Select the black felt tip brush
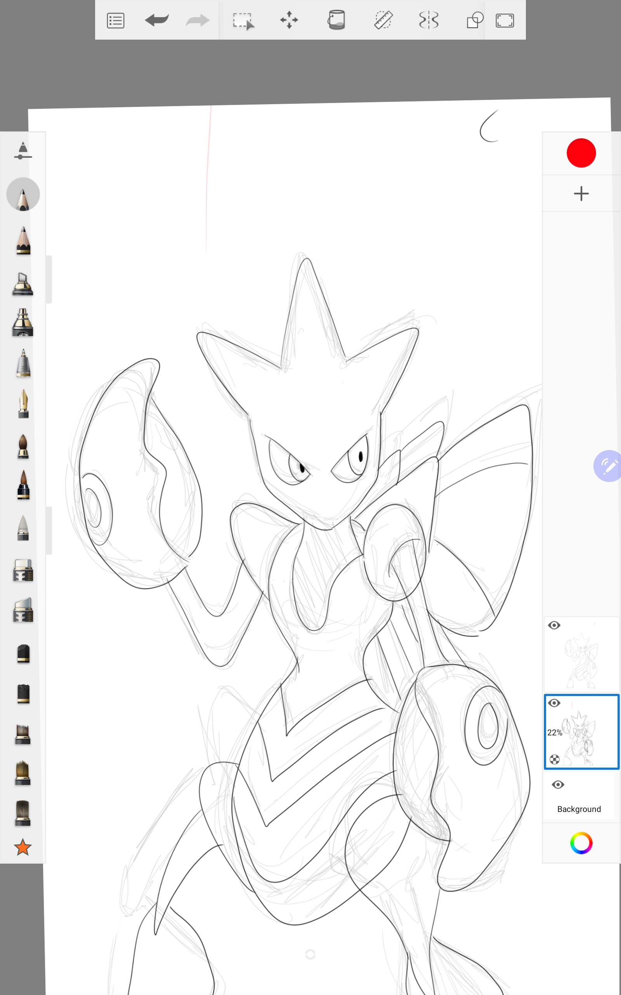 pyautogui.click(x=23, y=654)
